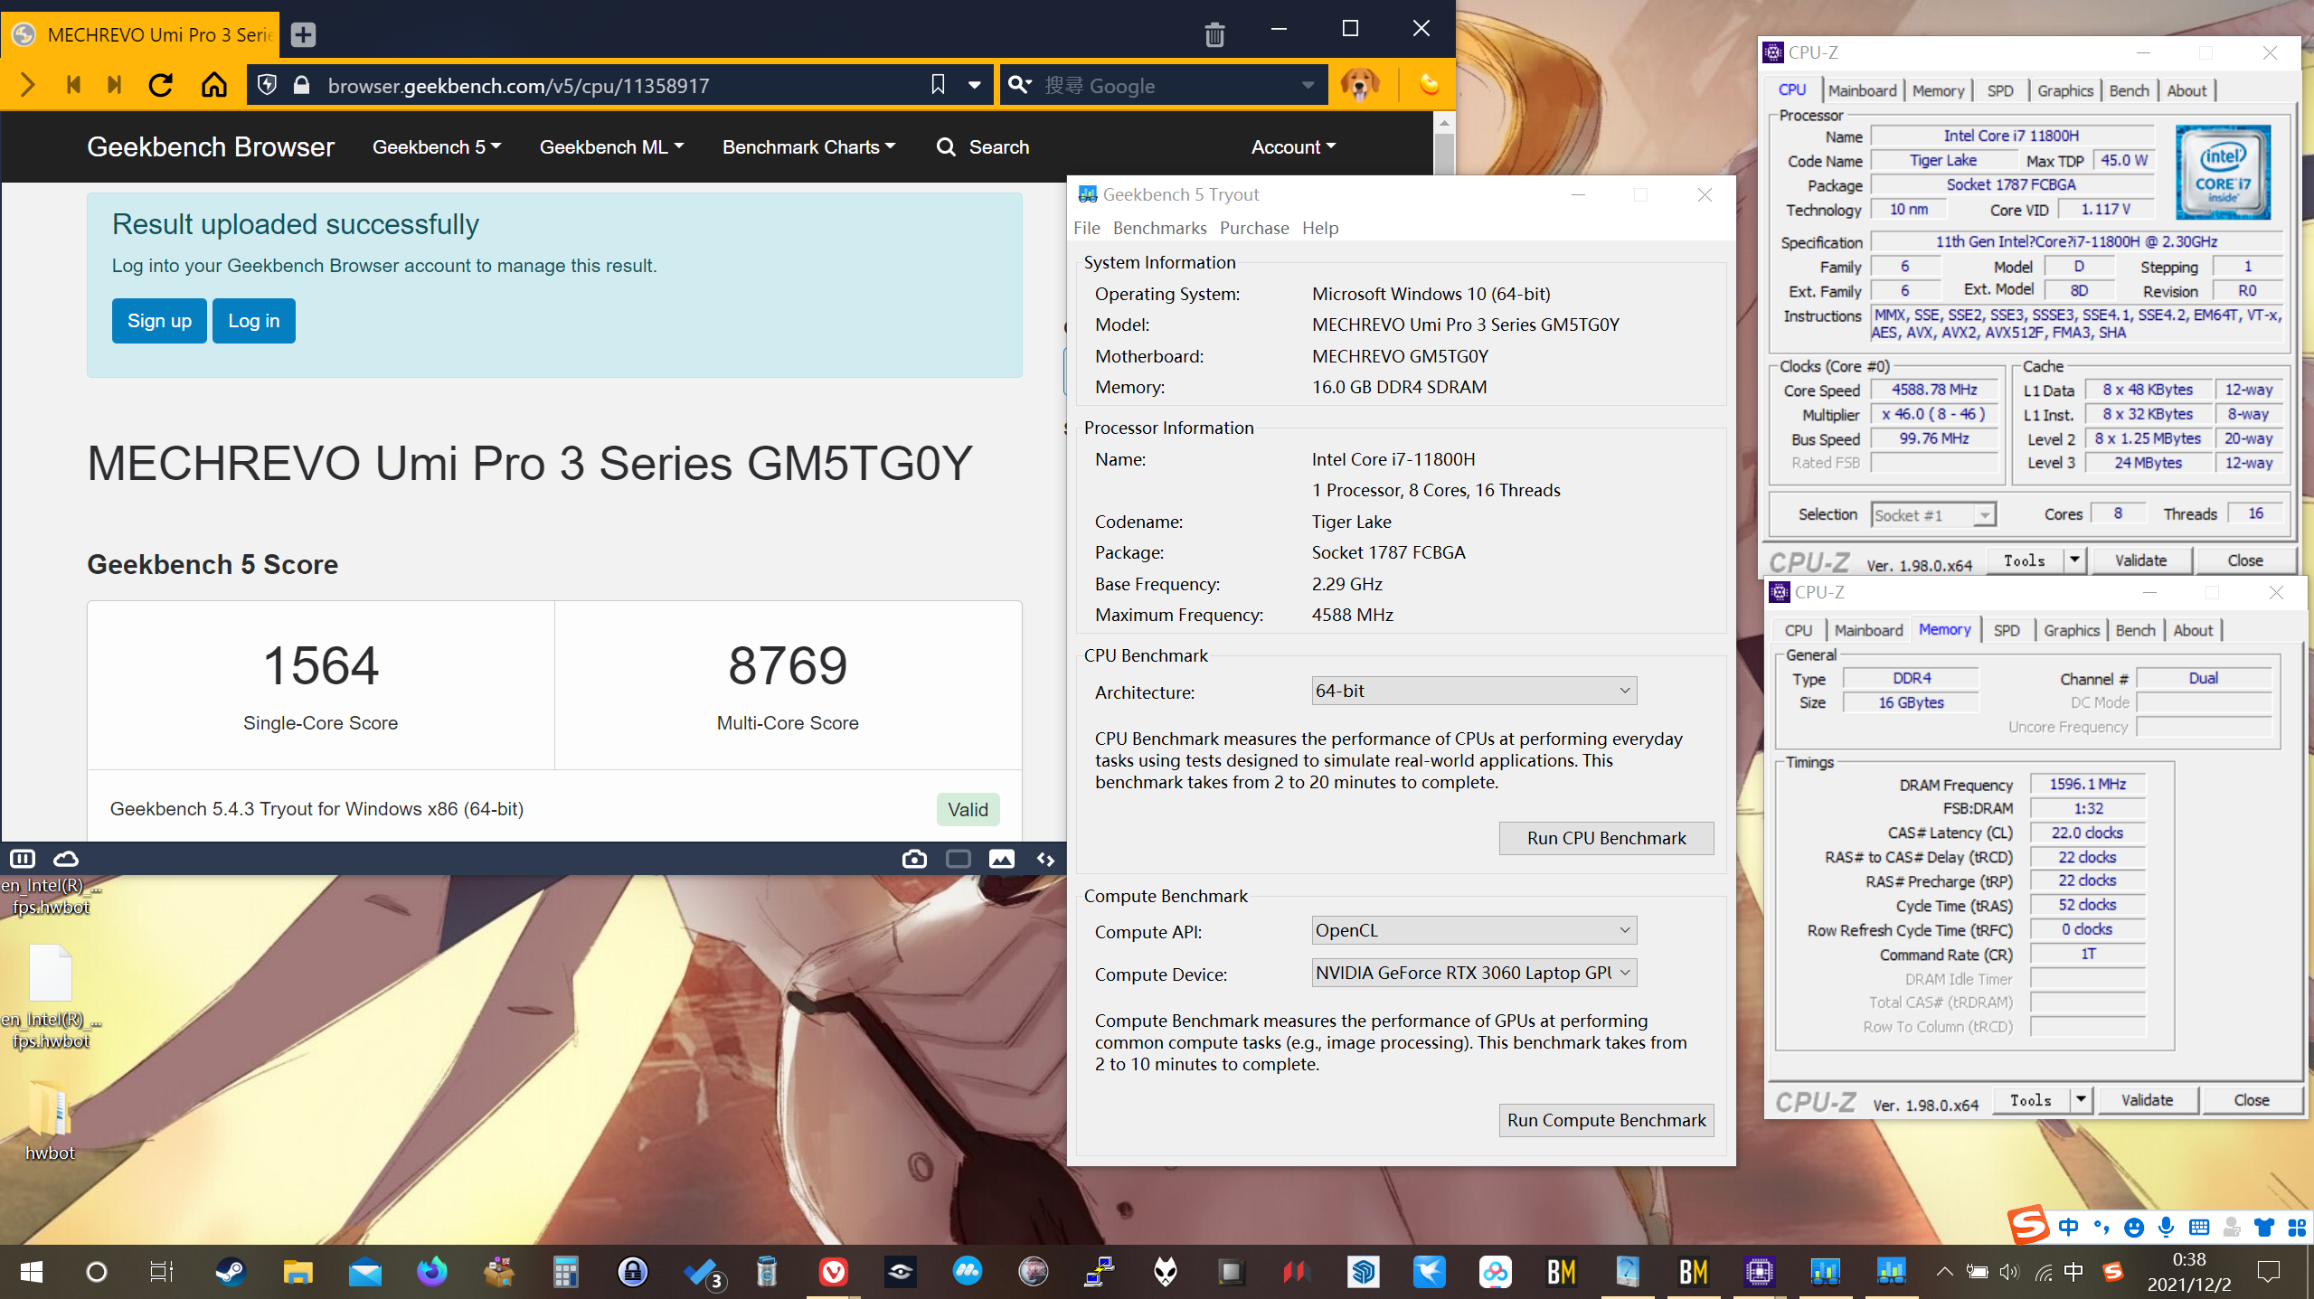
Task: Switch to Mainboard tab in upper CPU-Z
Action: pyautogui.click(x=1862, y=90)
